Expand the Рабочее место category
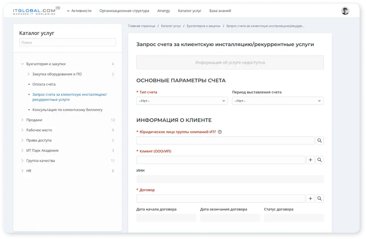The width and height of the screenshot is (366, 239). pos(23,130)
